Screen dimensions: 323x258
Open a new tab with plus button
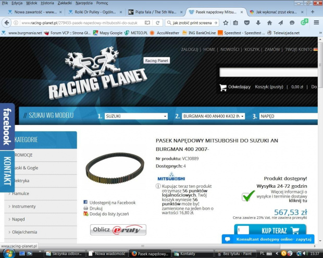click(313, 12)
